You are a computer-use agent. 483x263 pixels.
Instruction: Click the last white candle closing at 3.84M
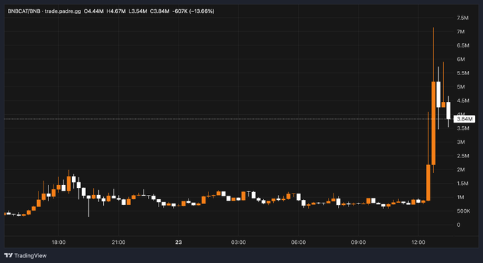tap(448, 111)
